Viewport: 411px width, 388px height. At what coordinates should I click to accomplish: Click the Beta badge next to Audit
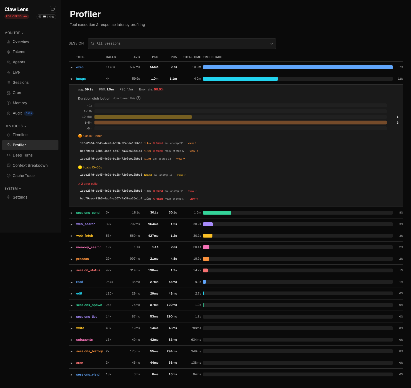tap(29, 113)
